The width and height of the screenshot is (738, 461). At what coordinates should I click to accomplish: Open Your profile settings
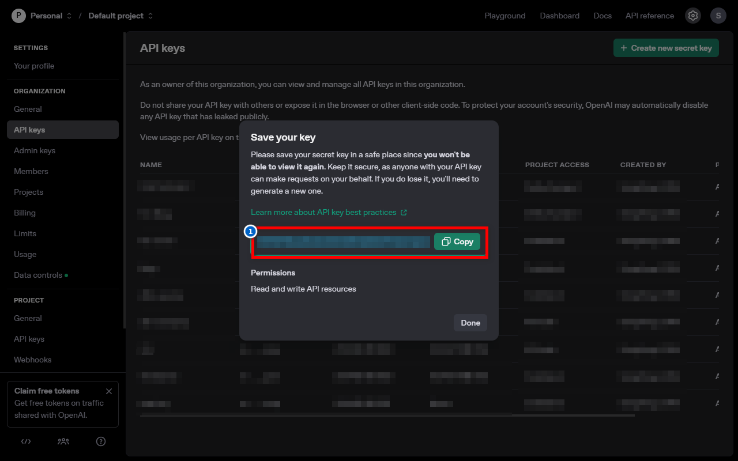coord(34,66)
